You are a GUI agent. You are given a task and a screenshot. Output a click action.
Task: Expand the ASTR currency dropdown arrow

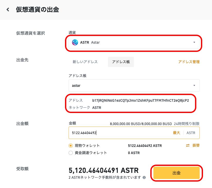(x=194, y=42)
